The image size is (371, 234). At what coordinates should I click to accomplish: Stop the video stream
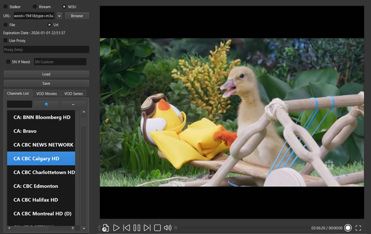pos(157,228)
